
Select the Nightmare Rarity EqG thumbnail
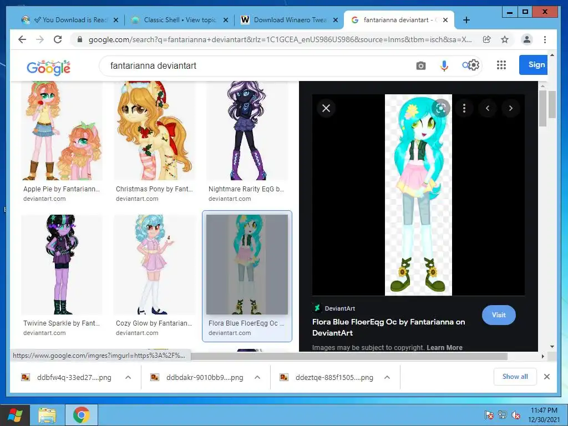point(247,131)
